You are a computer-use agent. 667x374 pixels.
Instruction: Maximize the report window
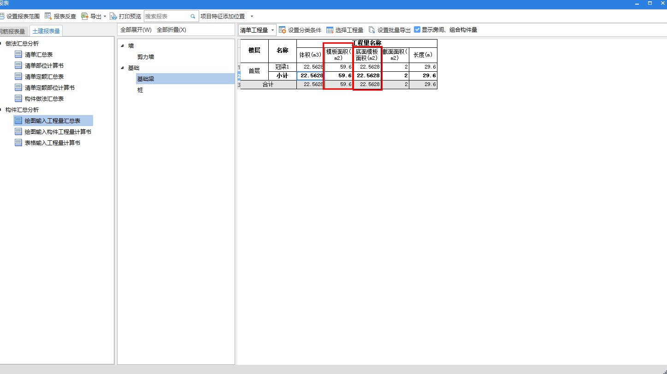coord(650,3)
